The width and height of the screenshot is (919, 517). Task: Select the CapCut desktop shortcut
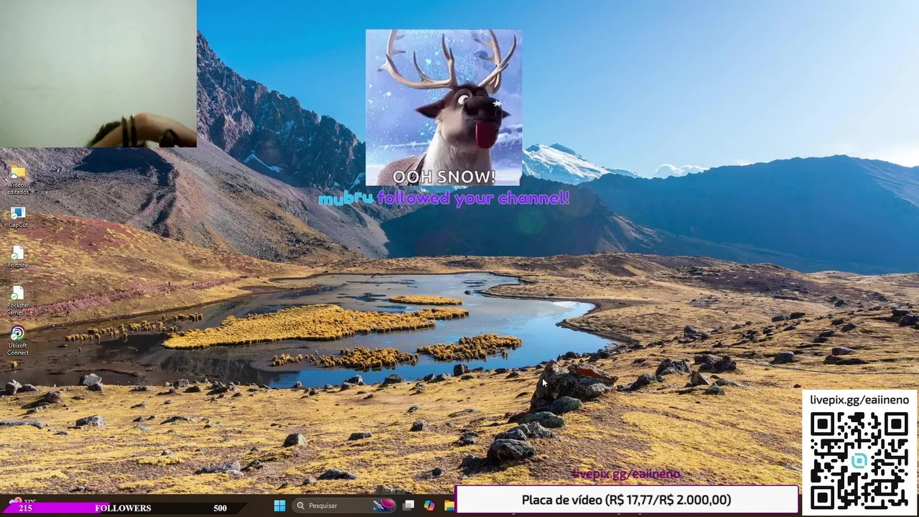pyautogui.click(x=18, y=218)
